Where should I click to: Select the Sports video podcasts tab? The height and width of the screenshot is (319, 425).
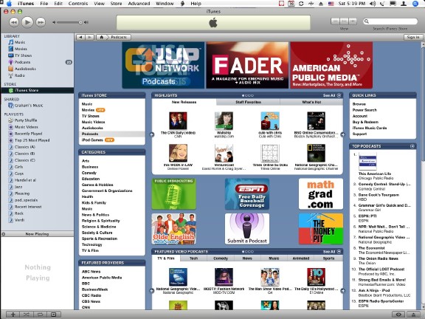pyautogui.click(x=328, y=258)
